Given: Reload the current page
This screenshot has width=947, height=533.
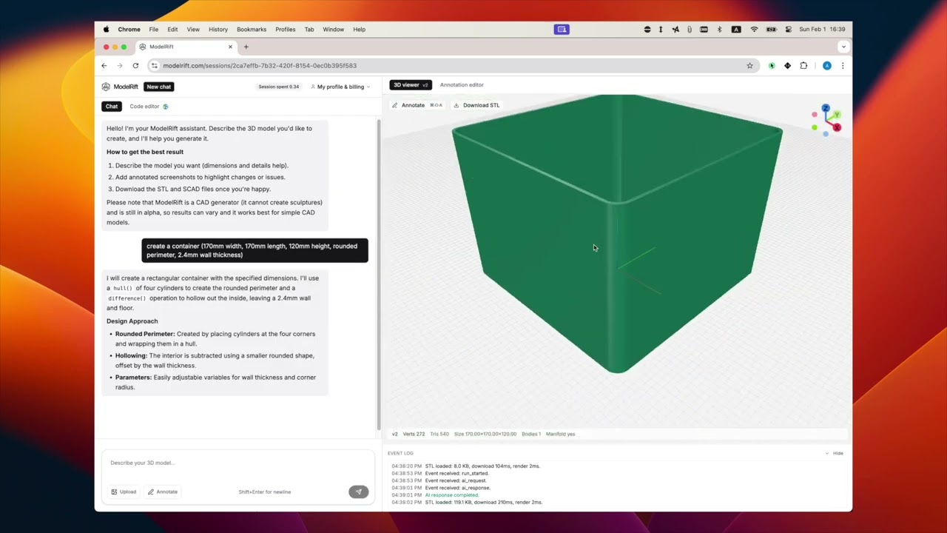Looking at the screenshot, I should pos(135,66).
